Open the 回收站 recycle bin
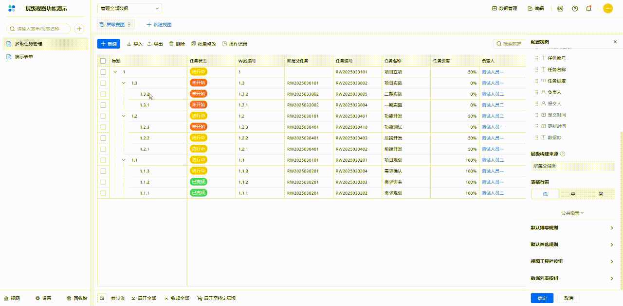 point(77,298)
